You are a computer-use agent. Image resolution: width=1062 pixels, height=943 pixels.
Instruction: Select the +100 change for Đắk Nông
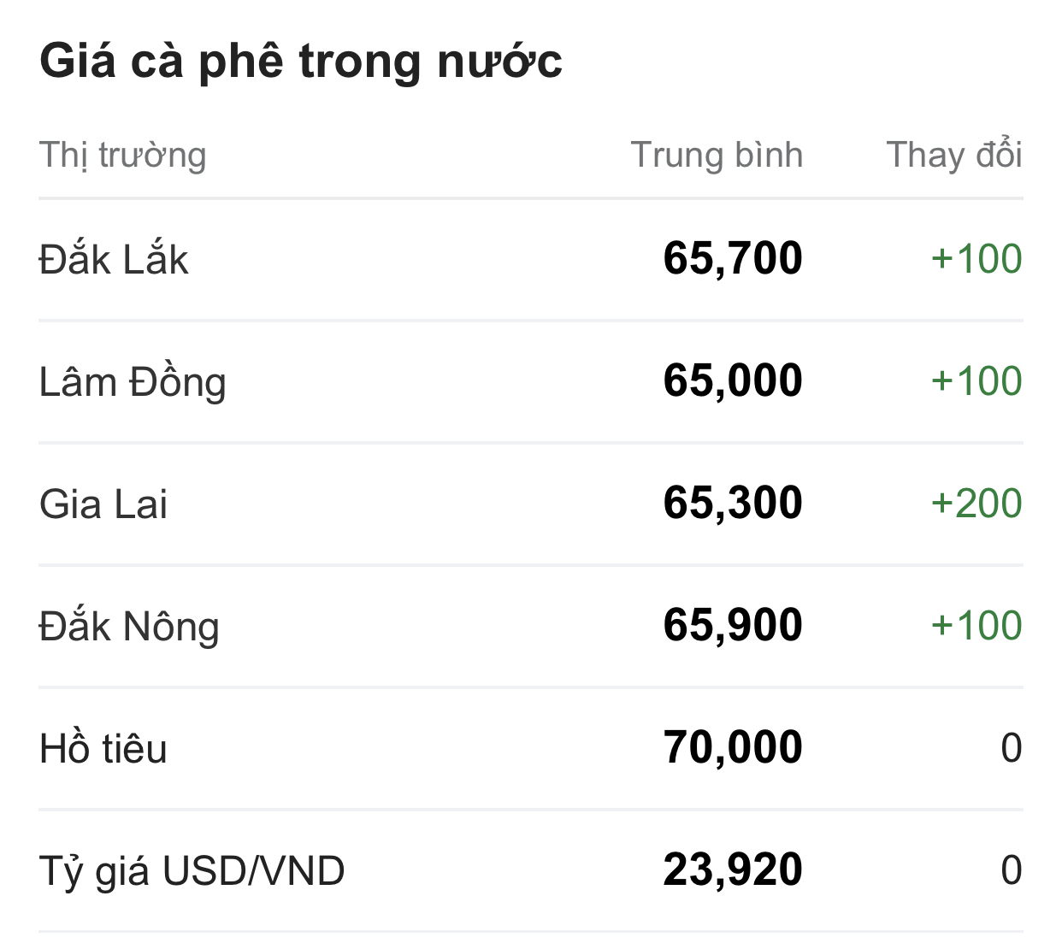976,626
